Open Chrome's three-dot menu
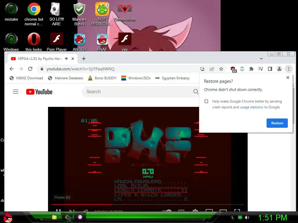Viewport: 298px width, 223px height. [289, 69]
